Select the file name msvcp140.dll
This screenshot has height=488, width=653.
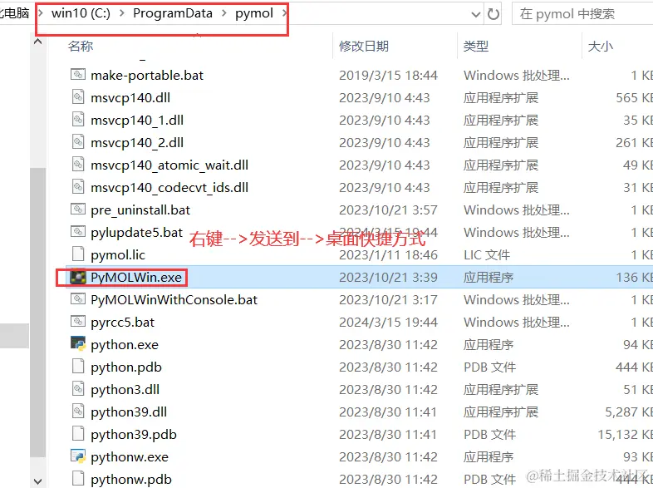click(130, 98)
